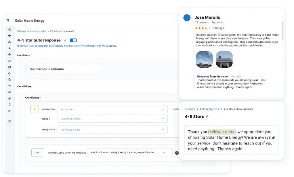Screen dimensions: 294x177
Task: Open the bar chart reports sidebar icon
Action: (10, 111)
